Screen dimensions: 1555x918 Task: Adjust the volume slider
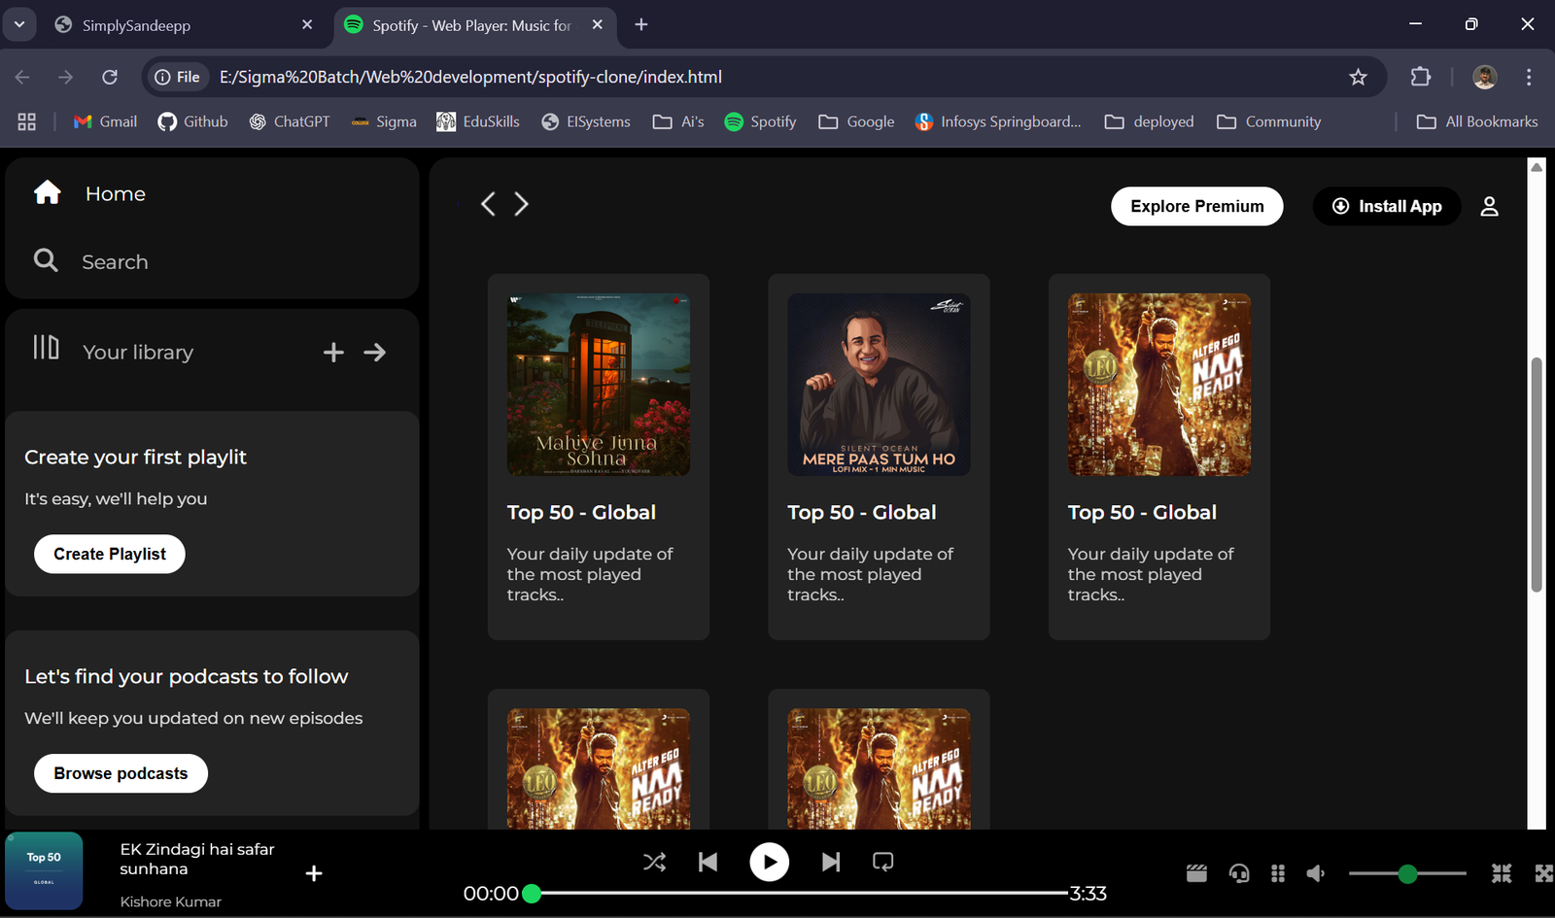(x=1407, y=873)
